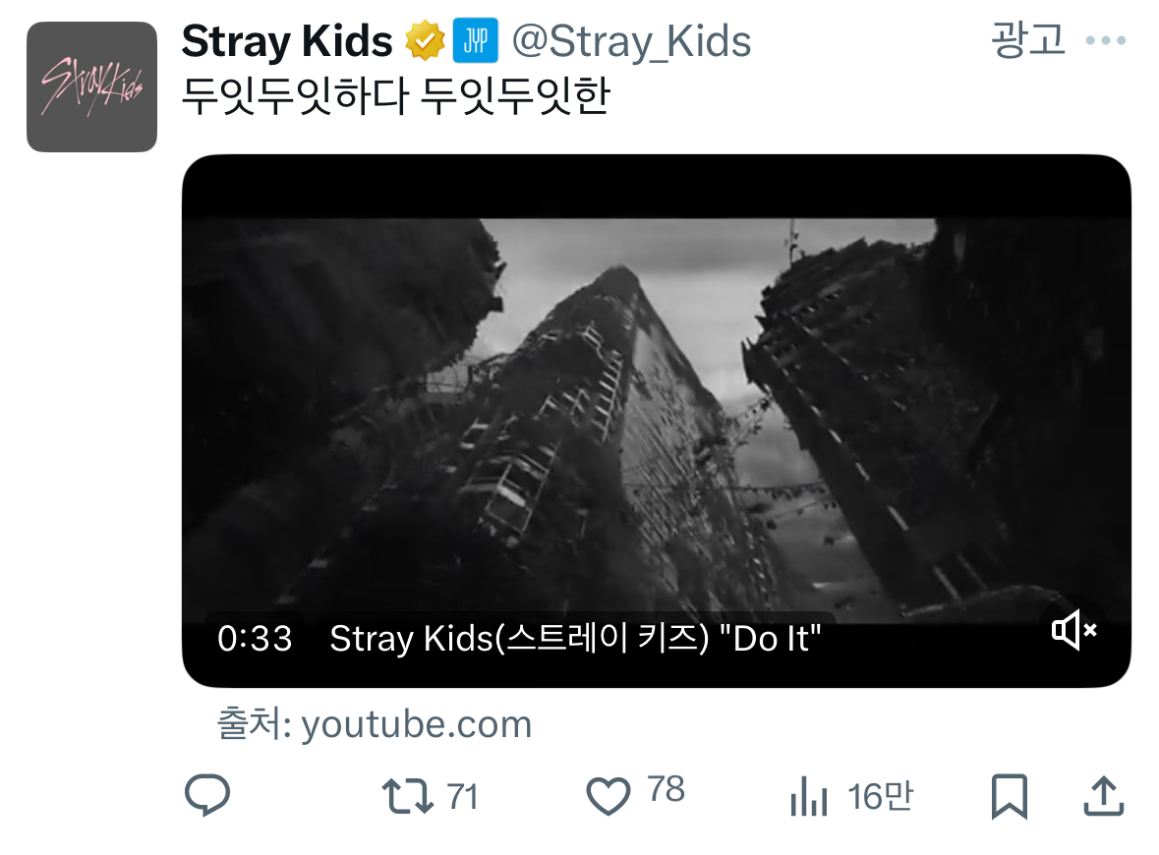
Task: Bookmark this Stray Kids tweet
Action: pyautogui.click(x=1009, y=797)
